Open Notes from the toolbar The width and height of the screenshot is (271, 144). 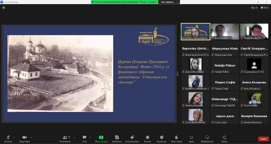[x=224, y=139]
